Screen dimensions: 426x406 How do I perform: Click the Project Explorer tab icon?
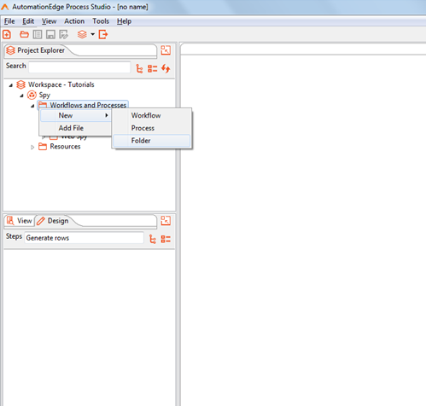[x=10, y=50]
